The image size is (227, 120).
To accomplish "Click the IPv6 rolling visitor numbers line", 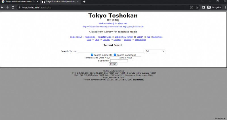I will point(114,75).
